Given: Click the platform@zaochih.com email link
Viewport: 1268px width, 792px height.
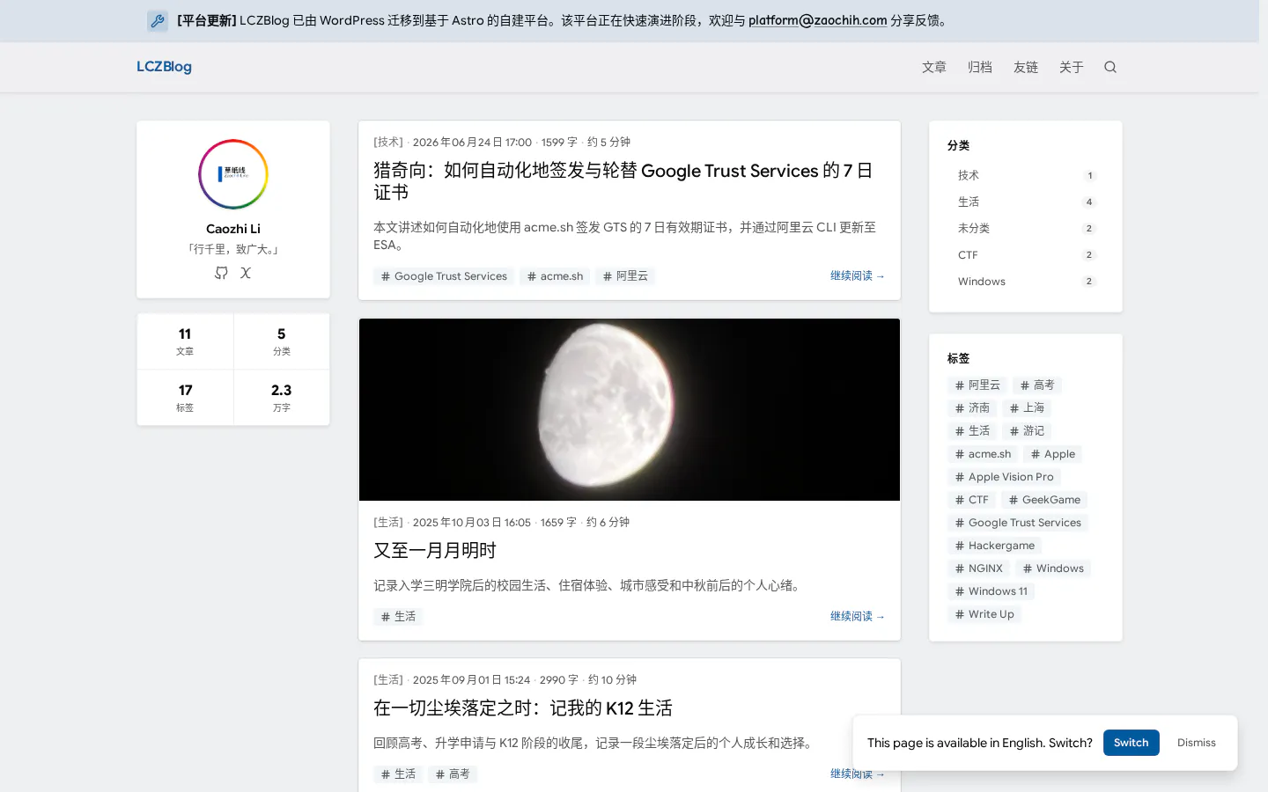Looking at the screenshot, I should coord(818,21).
